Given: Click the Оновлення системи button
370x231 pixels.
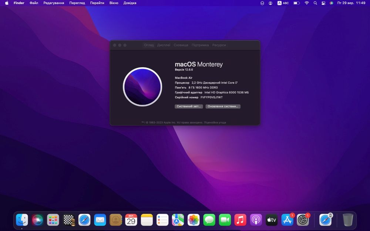Looking at the screenshot, I should (223, 106).
